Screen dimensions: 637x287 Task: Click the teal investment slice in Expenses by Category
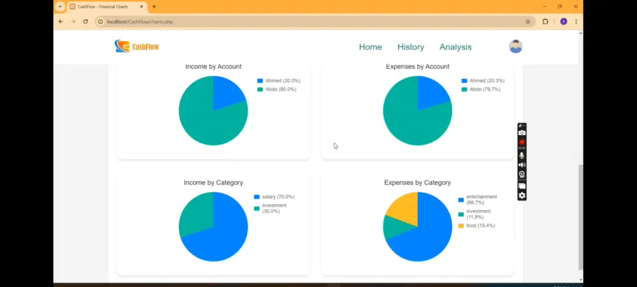pyautogui.click(x=394, y=228)
